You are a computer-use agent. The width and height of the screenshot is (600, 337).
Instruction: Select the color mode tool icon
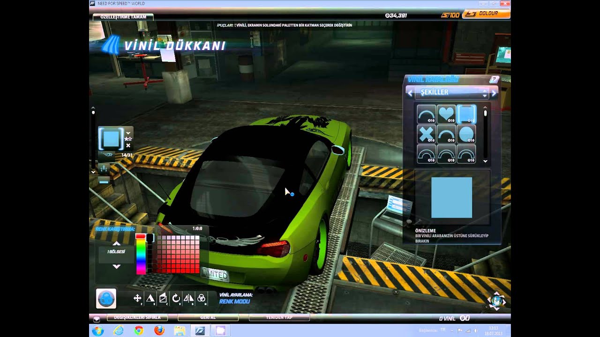[201, 298]
